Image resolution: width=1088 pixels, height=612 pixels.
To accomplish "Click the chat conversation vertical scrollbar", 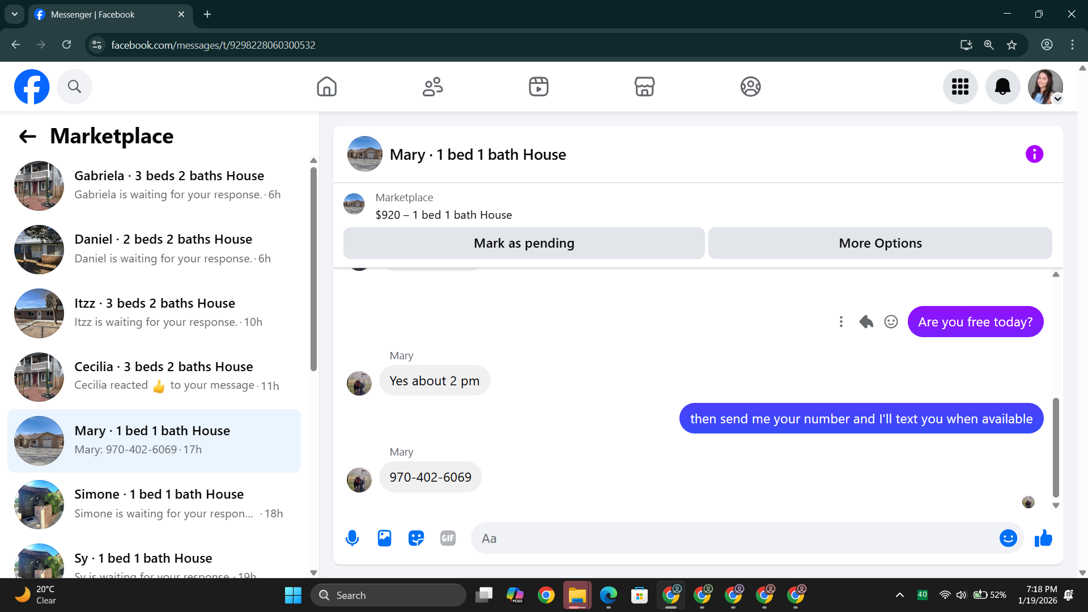I will (x=1056, y=447).
